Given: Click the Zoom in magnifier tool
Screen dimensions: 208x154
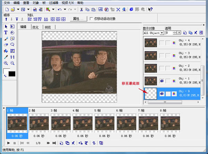Looking at the screenshot, I should click(x=6, y=63).
